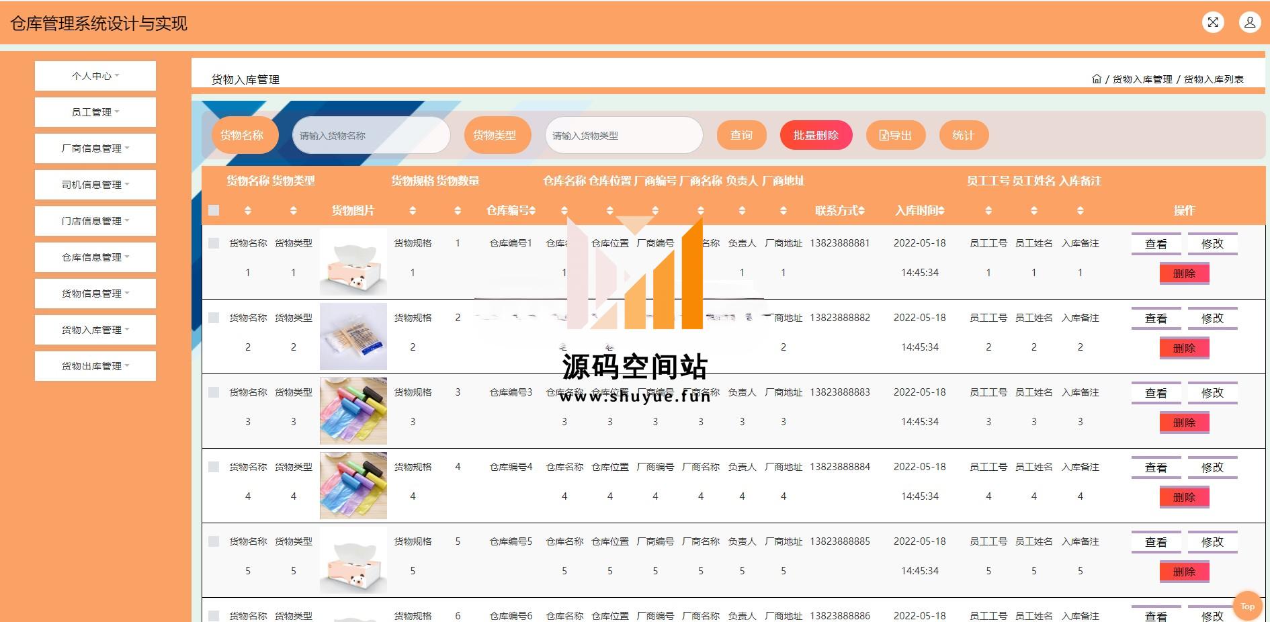This screenshot has width=1270, height=622.
Task: Edit record with phone 13823888883
Action: pyautogui.click(x=1212, y=393)
